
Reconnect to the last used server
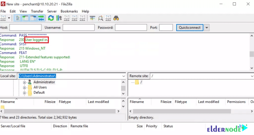coord(82,18)
